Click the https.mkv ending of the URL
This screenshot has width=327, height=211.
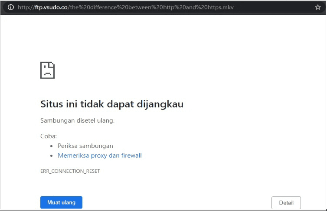tap(221, 7)
